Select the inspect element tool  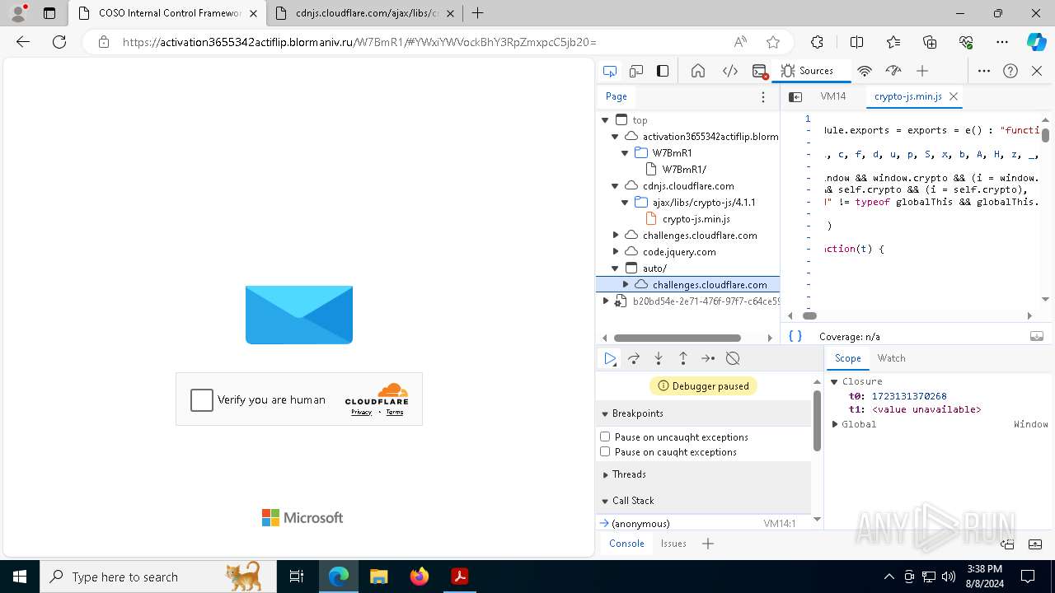pos(610,71)
